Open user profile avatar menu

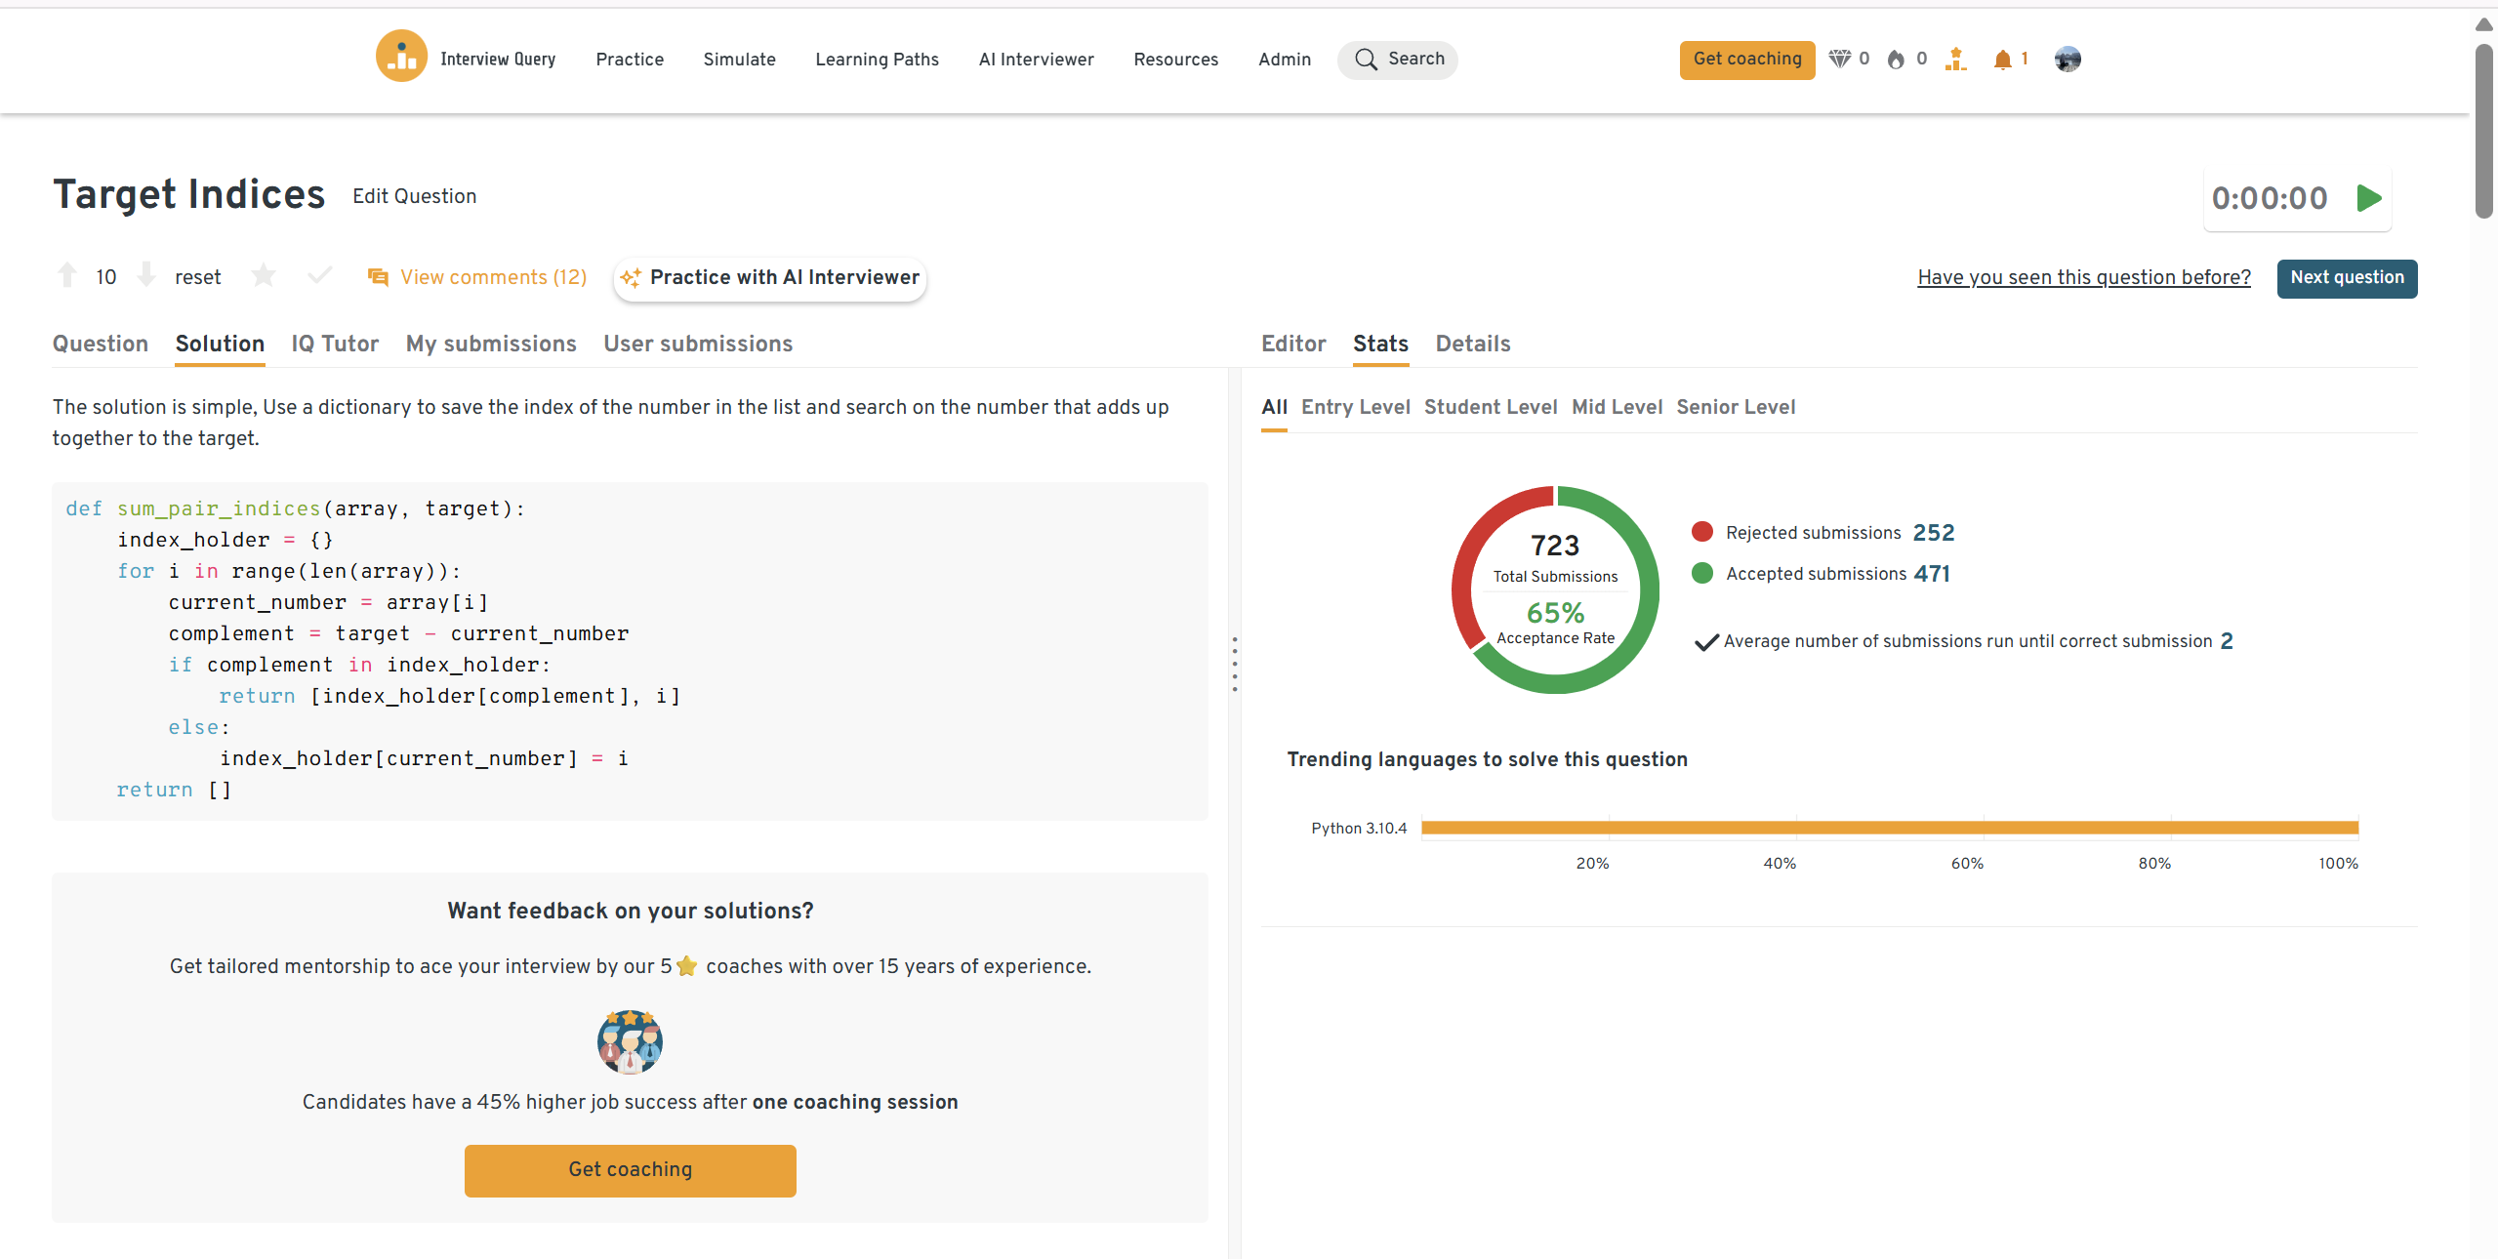click(x=2067, y=60)
